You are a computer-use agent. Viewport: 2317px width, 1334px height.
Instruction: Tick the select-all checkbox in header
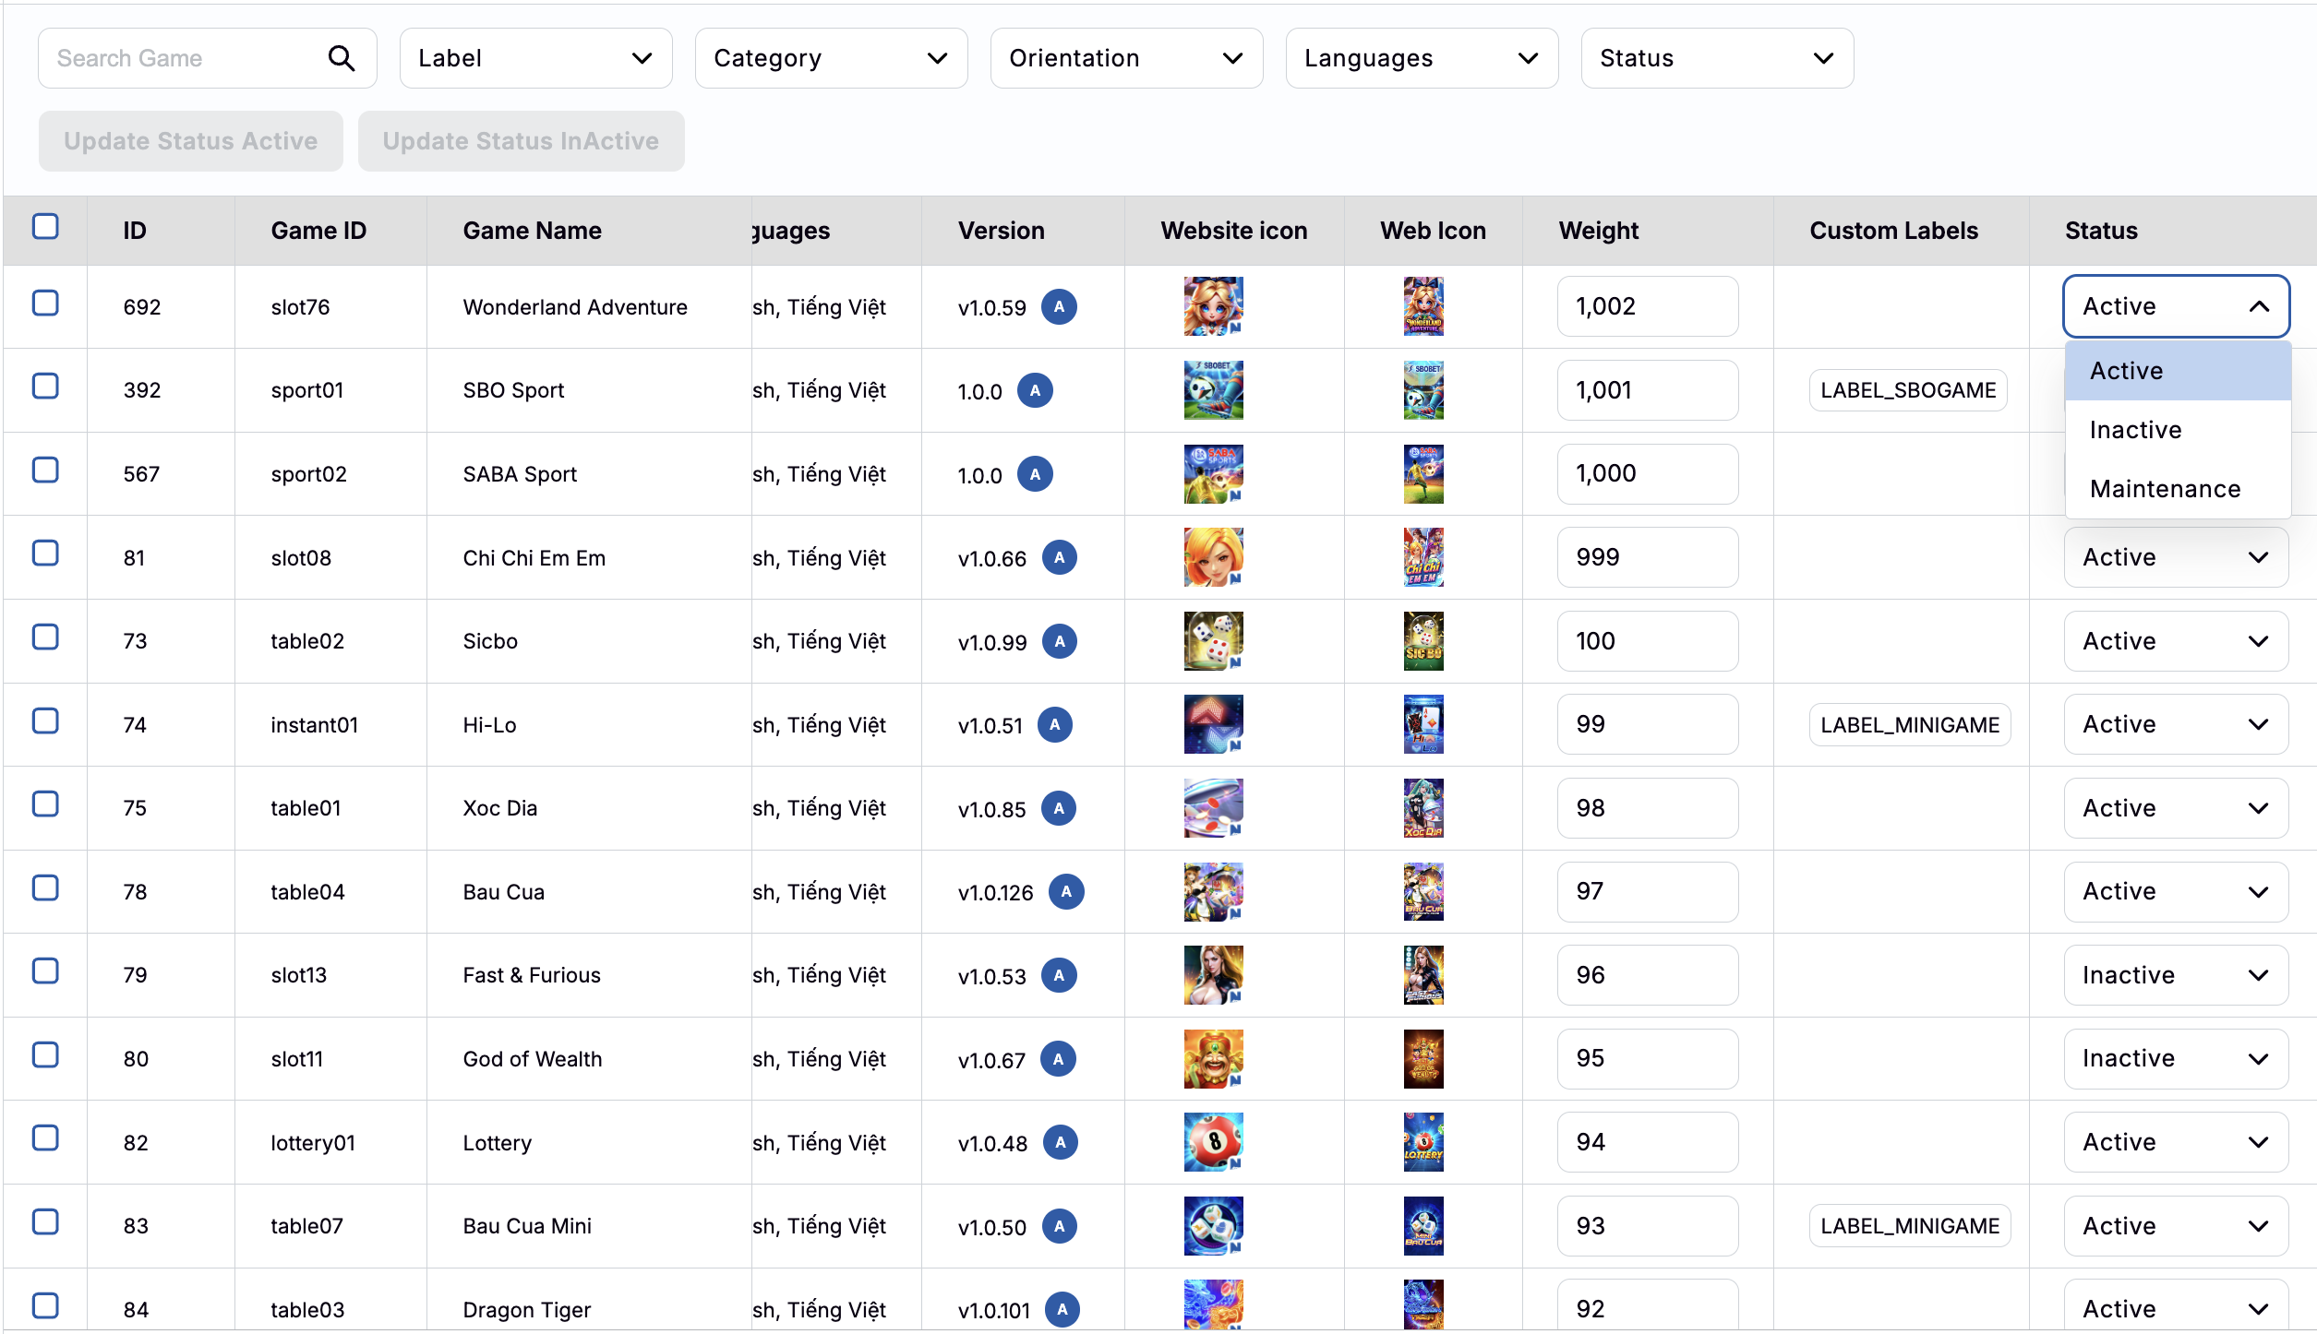coord(45,227)
